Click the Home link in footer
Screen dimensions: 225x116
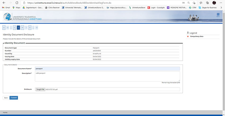[x=5, y=113]
